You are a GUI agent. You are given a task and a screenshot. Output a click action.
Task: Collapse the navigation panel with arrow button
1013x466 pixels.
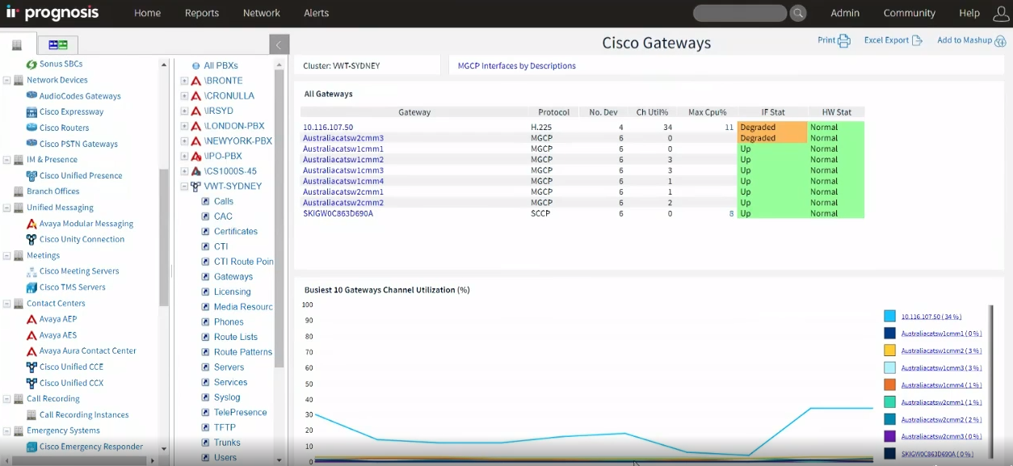click(x=279, y=45)
